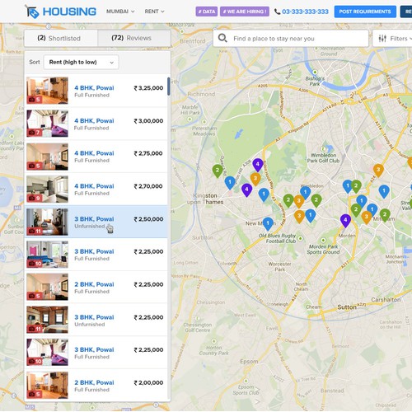Click the #WE ARE HIRING! button
412x412 pixels.
(x=245, y=12)
